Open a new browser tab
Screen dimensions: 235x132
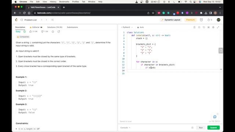click(x=64, y=7)
